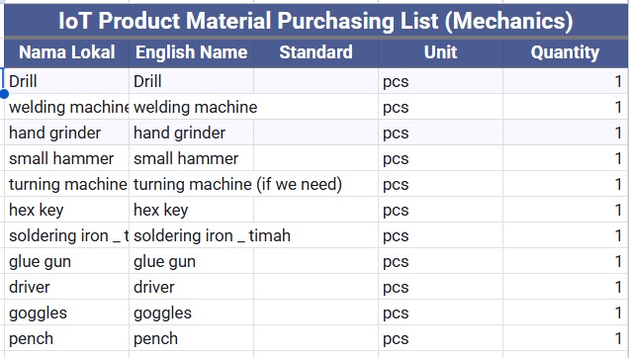The height and width of the screenshot is (358, 630).
Task: Select the hex key Nama Lokal cell
Action: [x=66, y=210]
